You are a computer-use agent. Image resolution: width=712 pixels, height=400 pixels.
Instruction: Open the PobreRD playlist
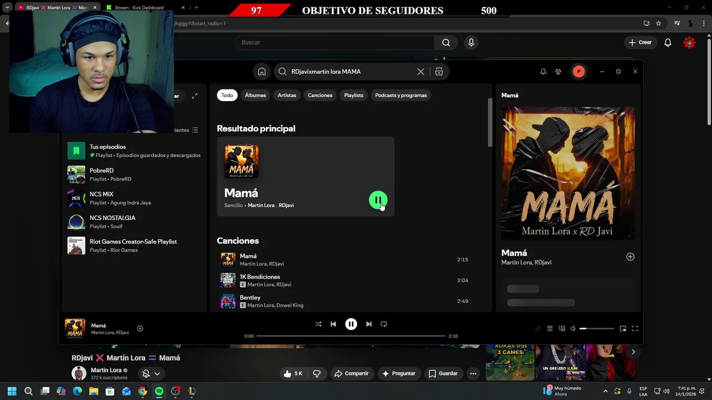click(134, 174)
